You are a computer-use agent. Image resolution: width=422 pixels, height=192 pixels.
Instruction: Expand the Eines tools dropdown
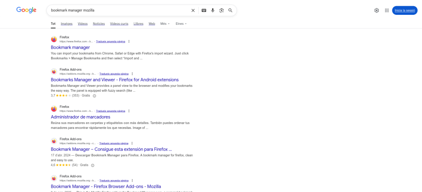(x=181, y=24)
